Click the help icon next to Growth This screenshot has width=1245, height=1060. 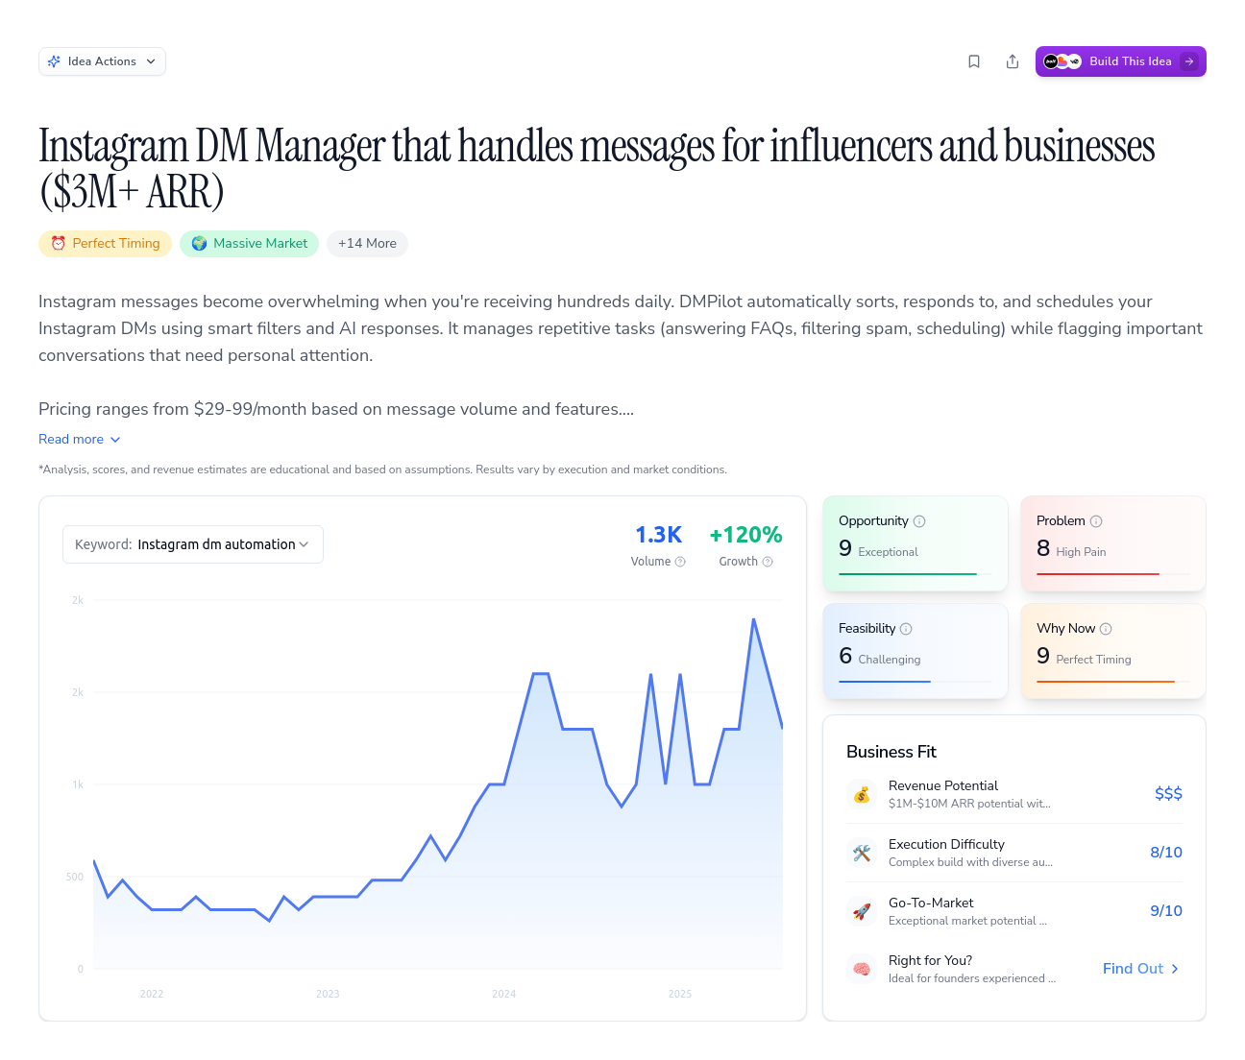(x=768, y=562)
